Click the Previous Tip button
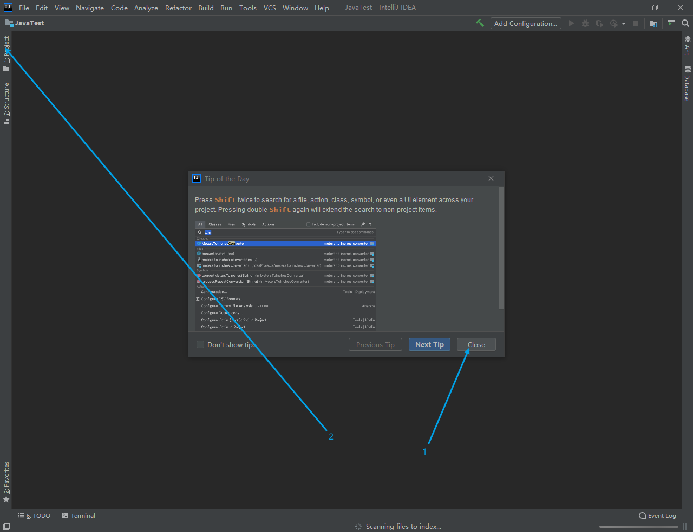Screen dimensions: 693x532 coord(375,344)
